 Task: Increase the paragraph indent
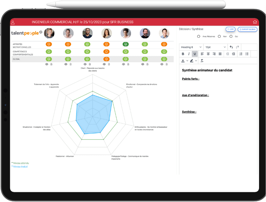click(x=233, y=54)
